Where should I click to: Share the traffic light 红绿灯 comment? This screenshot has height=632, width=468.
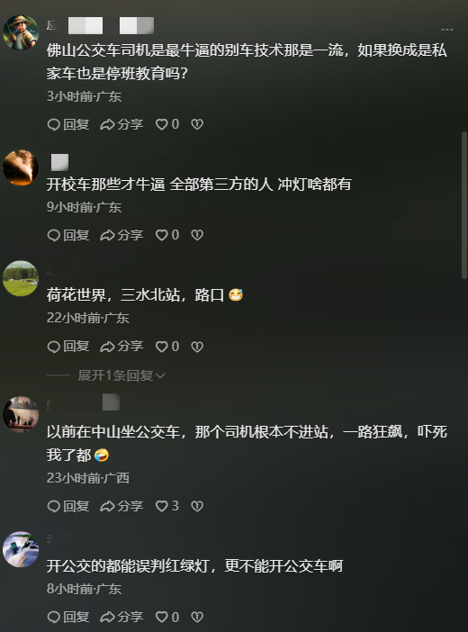pos(121,617)
